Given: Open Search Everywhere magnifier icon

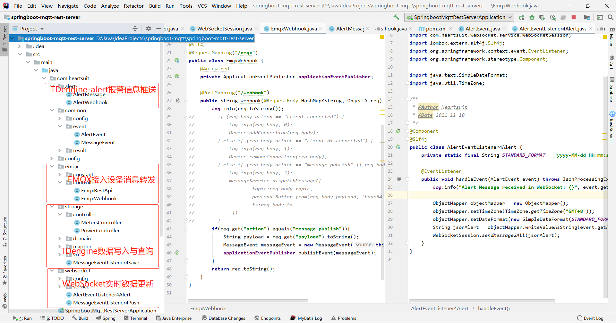Looking at the screenshot, I should (x=611, y=17).
